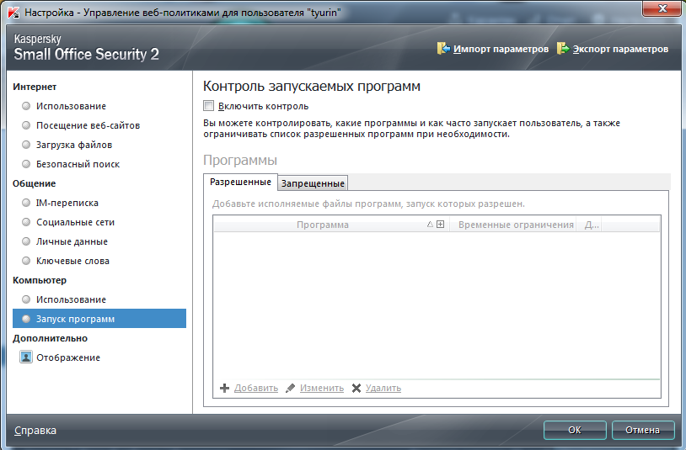Click the Программы section heading
The image size is (686, 450).
[240, 160]
